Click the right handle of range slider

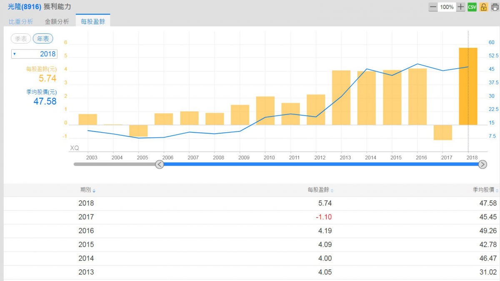coord(482,164)
